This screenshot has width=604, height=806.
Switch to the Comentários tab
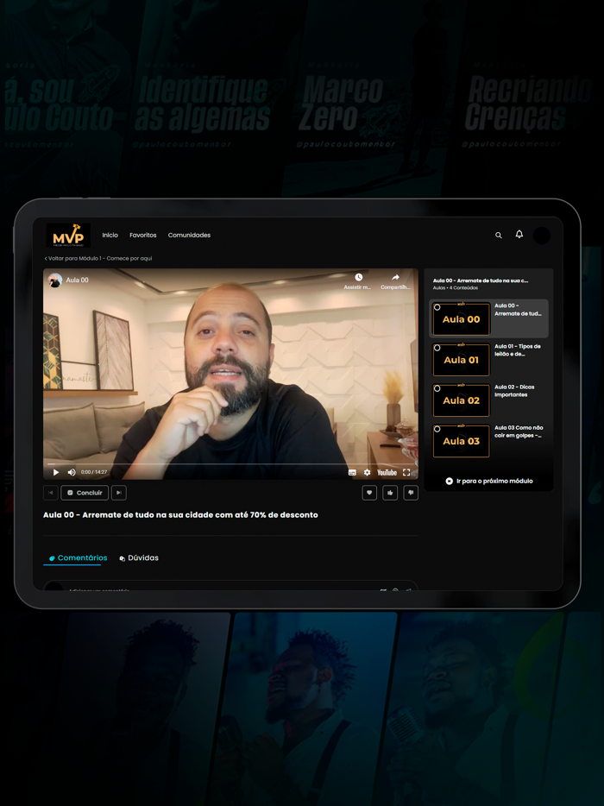pos(78,557)
